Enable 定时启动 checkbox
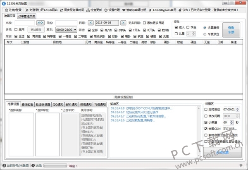 [206, 109]
